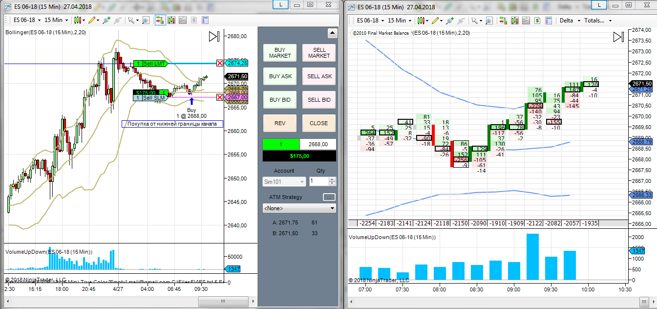Click the SELL ASK button
This screenshot has height=309, width=657.
coord(319,76)
